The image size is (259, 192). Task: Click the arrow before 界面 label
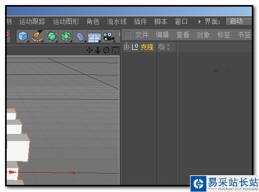[x=199, y=22]
